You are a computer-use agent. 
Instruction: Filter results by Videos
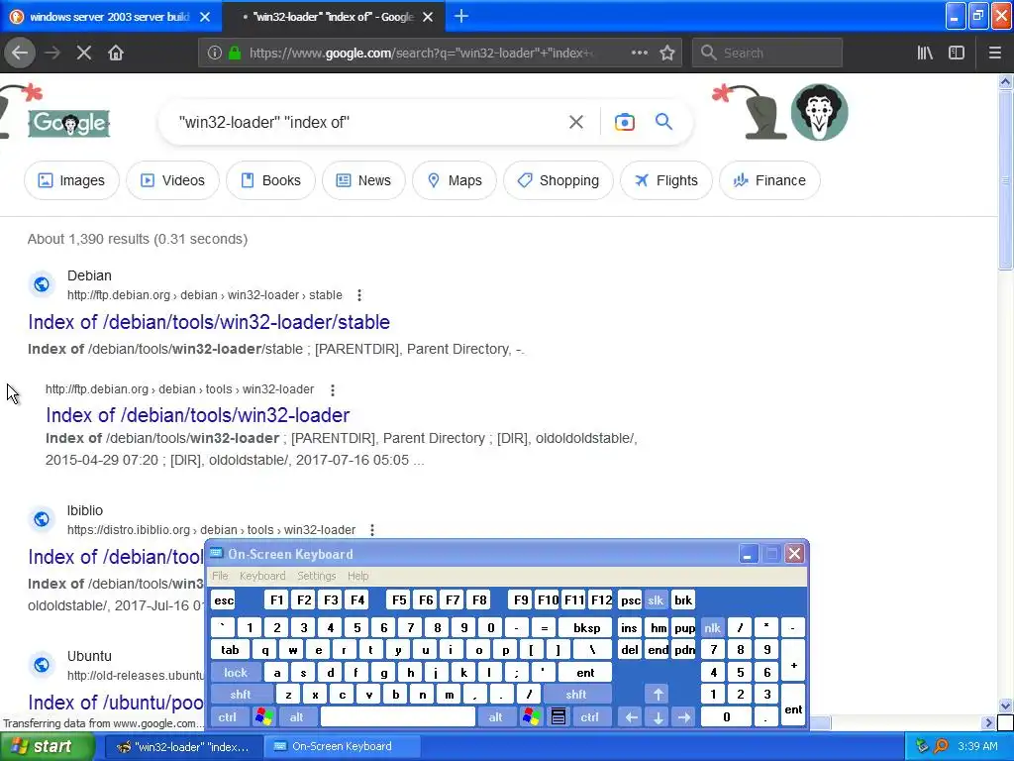tap(172, 180)
